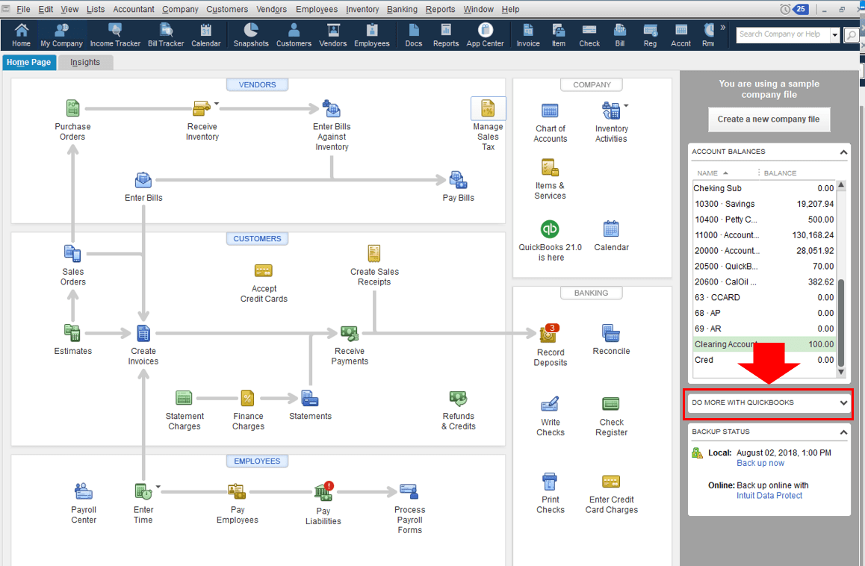Expand Do More With QuickBooks panel

pyautogui.click(x=843, y=402)
